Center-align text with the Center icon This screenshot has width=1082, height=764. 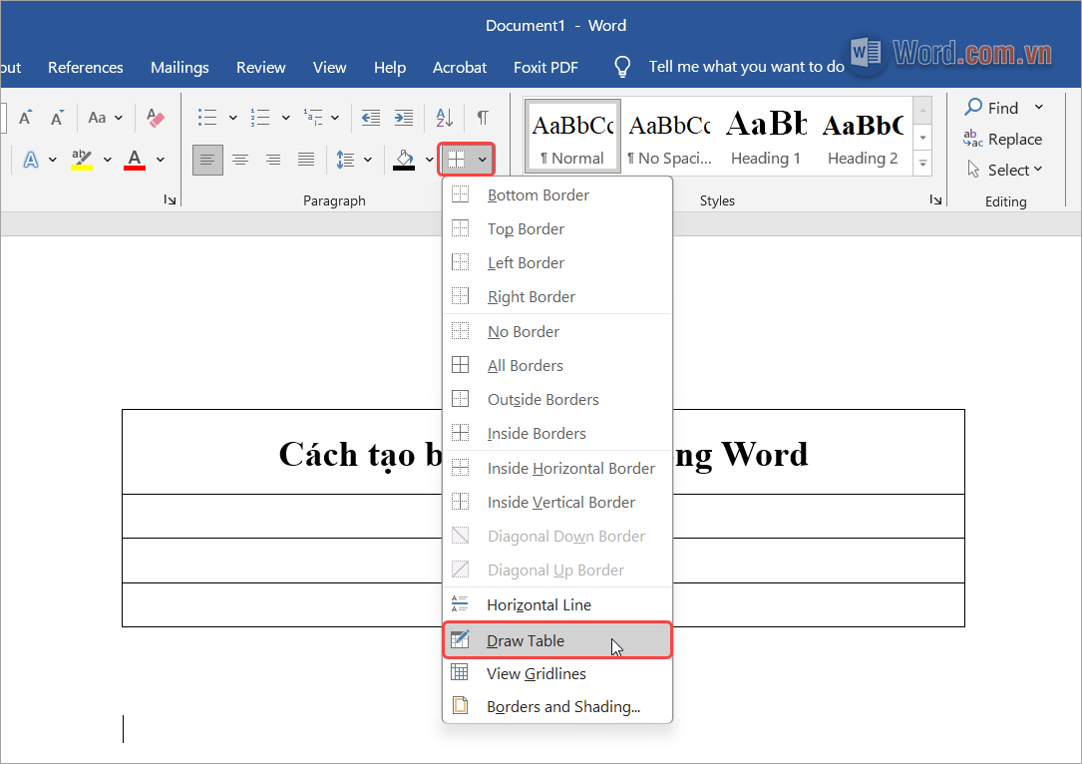coord(240,160)
